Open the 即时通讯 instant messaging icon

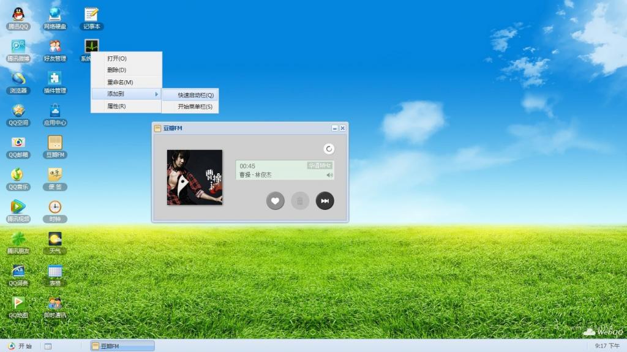click(54, 307)
